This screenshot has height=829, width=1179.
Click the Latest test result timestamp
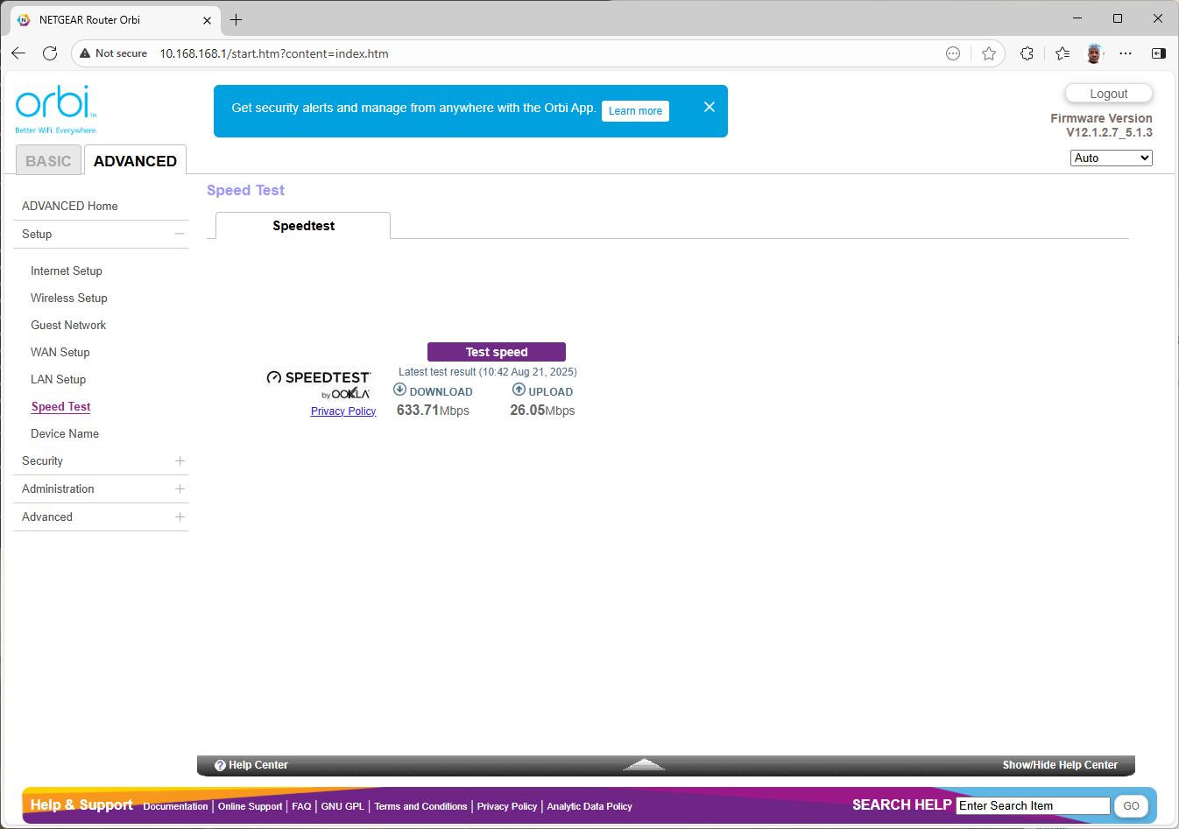click(488, 372)
